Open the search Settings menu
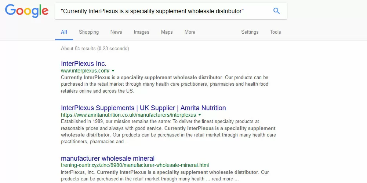Image resolution: width=367 pixels, height=183 pixels. [250, 32]
